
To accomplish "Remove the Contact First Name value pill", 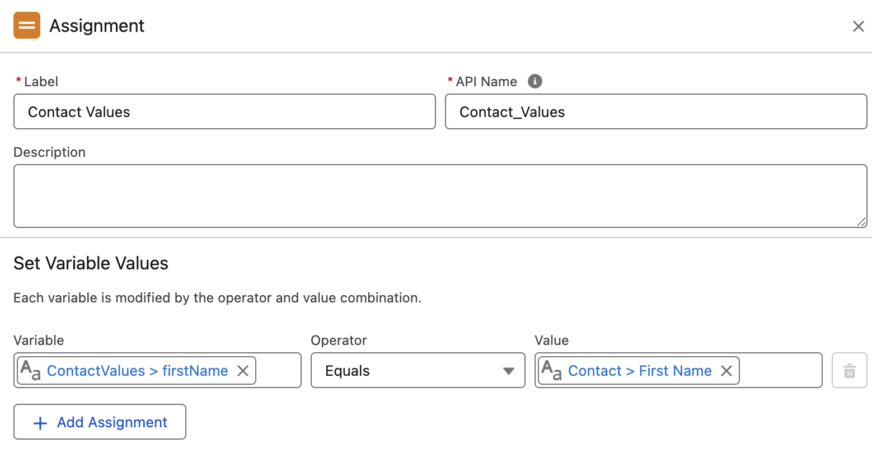I will coord(726,370).
